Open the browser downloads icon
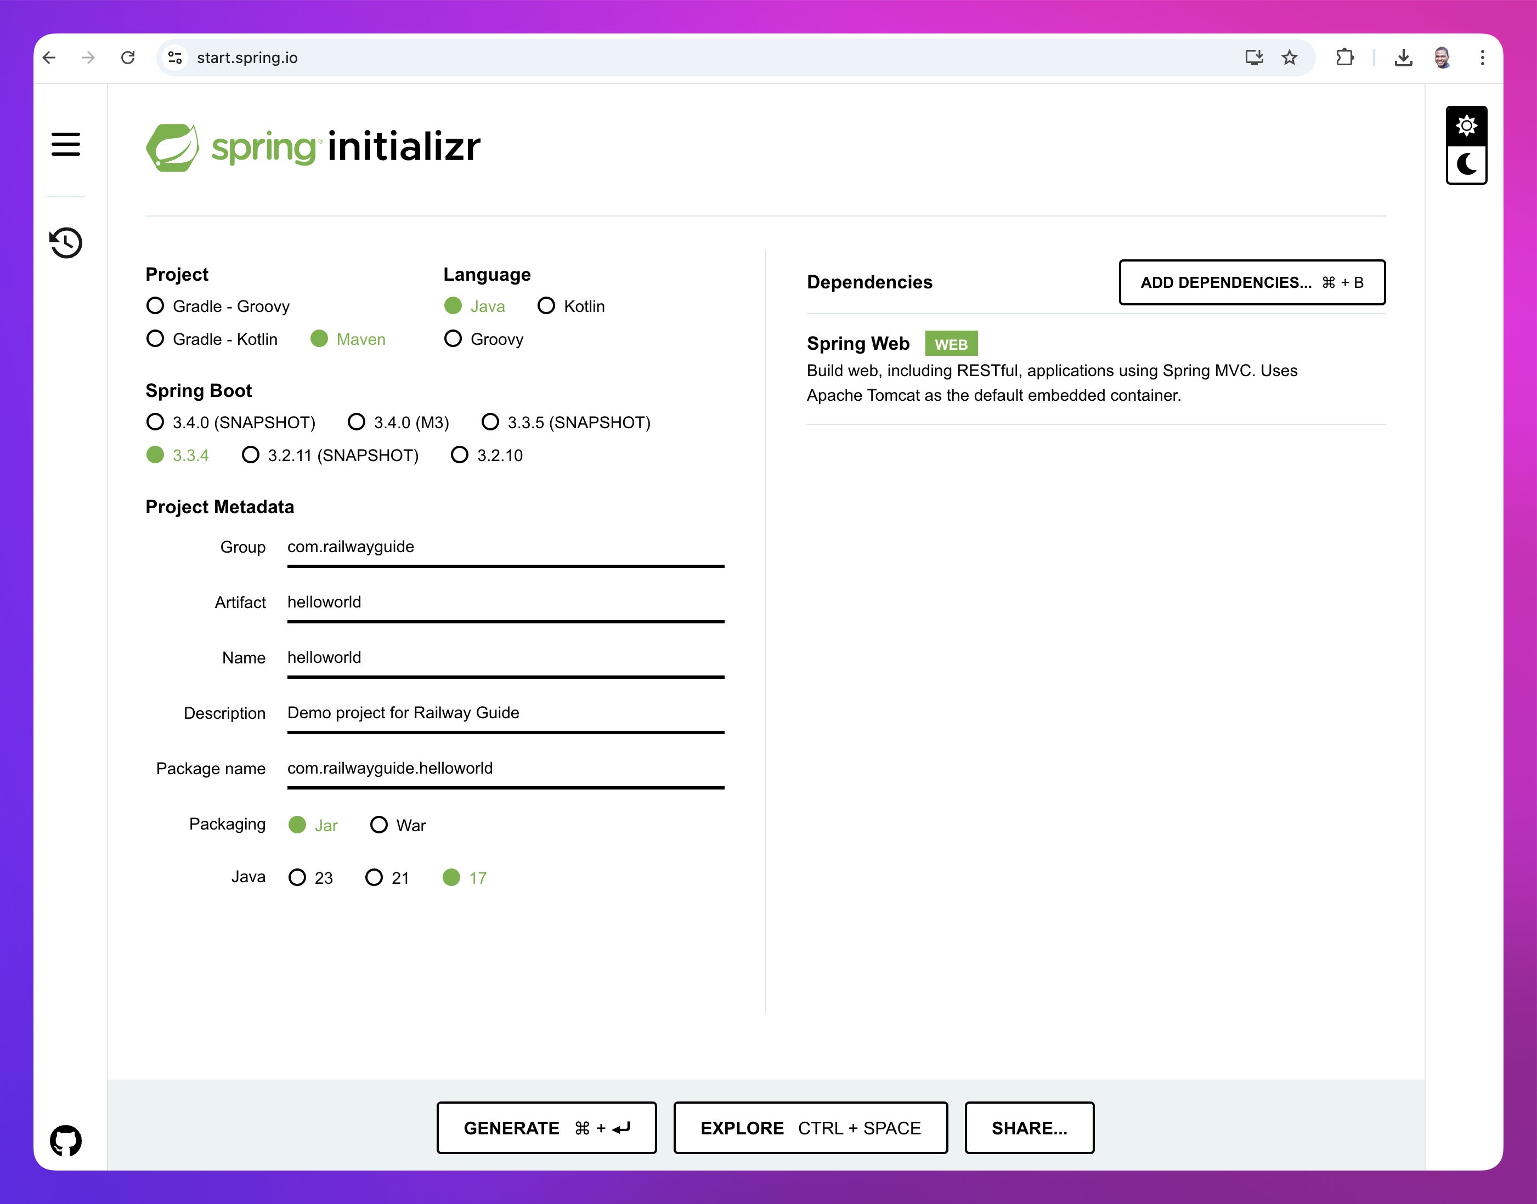Viewport: 1537px width, 1204px height. click(x=1404, y=58)
